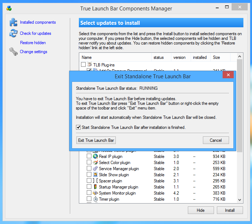This screenshot has width=252, height=224.
Task: Tick the TLB Plug-ins group checkbox
Action: (83, 65)
